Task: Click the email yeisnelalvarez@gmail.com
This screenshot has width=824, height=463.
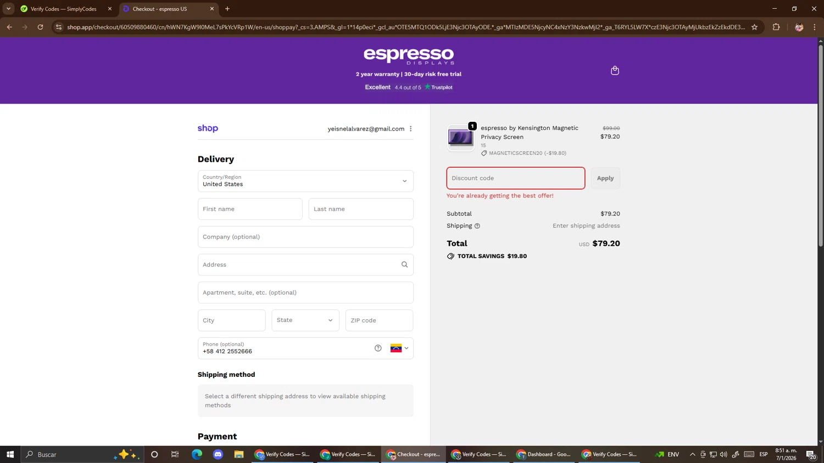Action: [366, 128]
